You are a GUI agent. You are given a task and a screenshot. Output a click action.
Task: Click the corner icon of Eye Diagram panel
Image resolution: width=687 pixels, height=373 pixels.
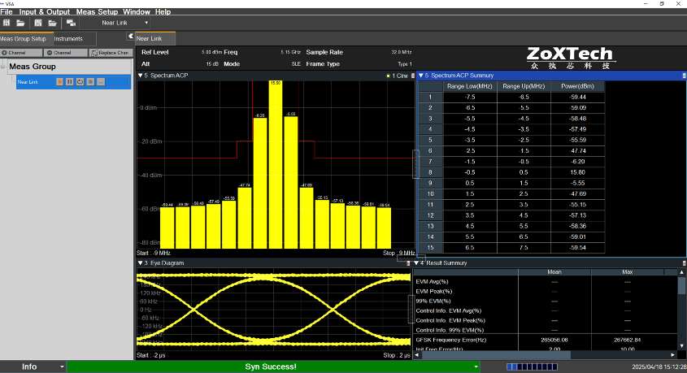408,263
